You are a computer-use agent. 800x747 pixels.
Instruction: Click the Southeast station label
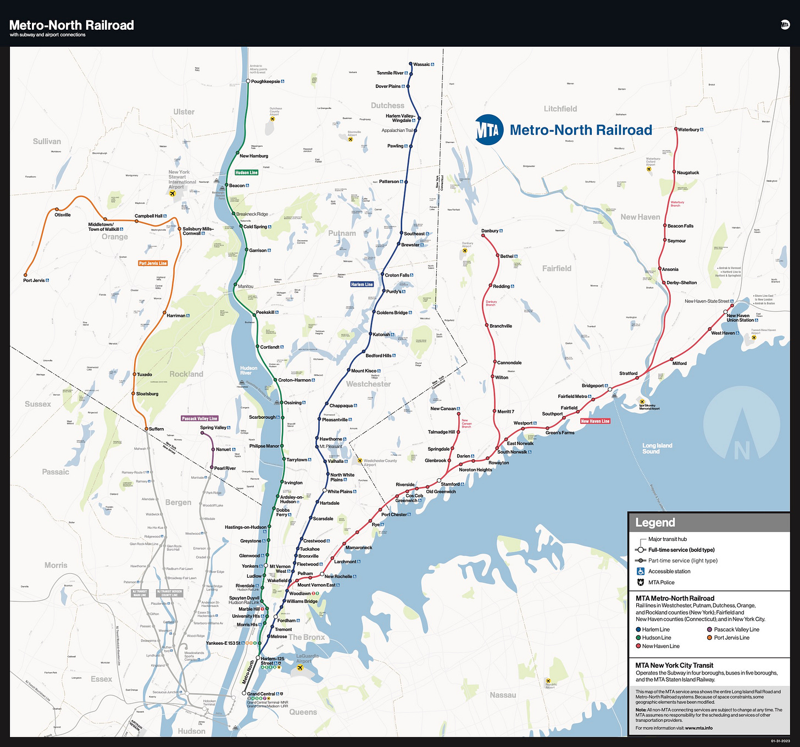[x=414, y=234]
